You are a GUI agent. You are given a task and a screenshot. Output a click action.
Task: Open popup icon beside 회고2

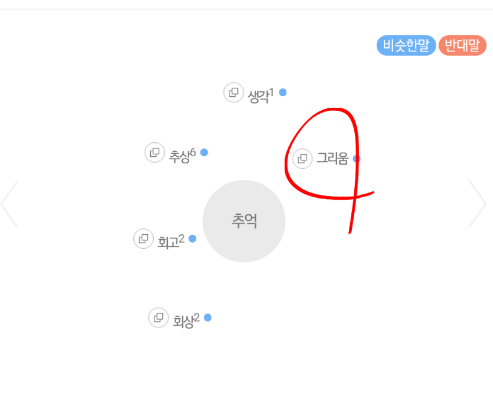144,239
